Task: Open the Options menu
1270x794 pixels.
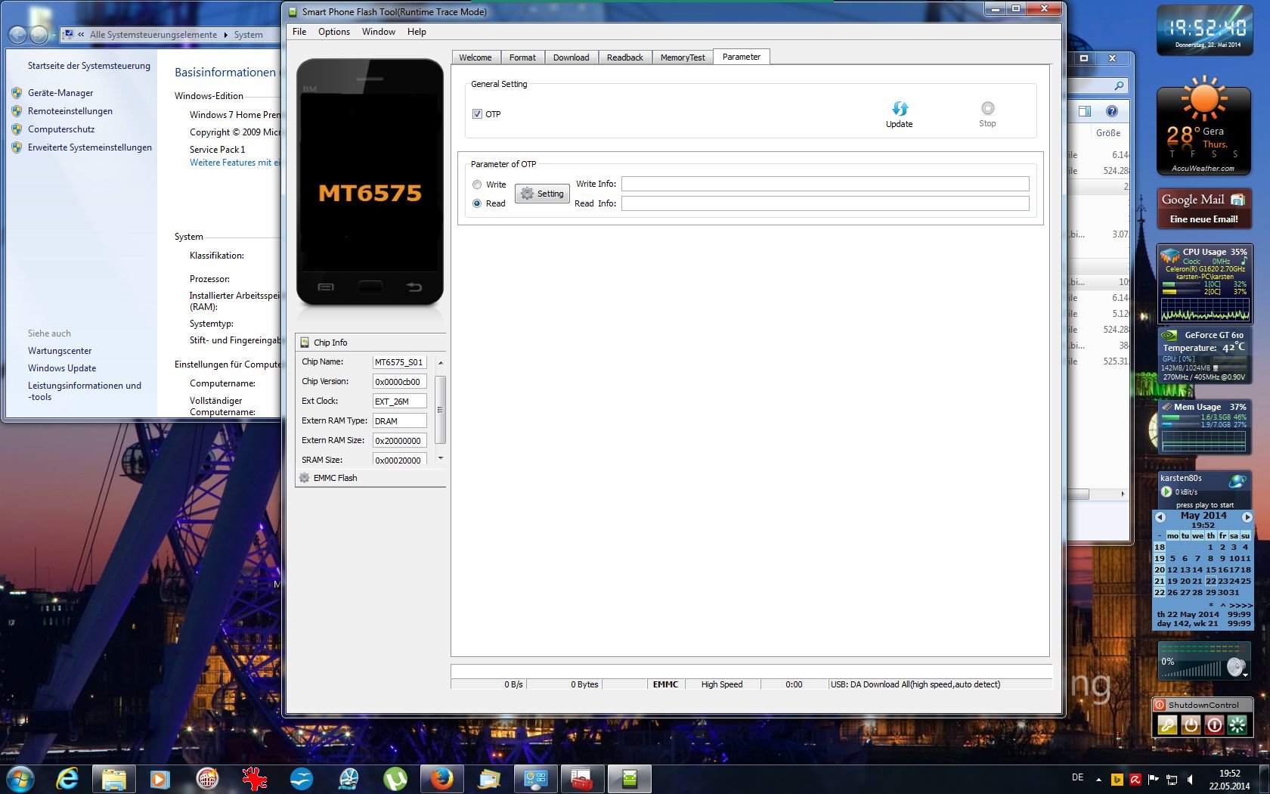Action: pos(334,32)
